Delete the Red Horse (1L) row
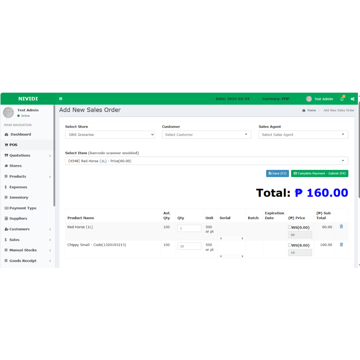The width and height of the screenshot is (360, 360). click(341, 227)
